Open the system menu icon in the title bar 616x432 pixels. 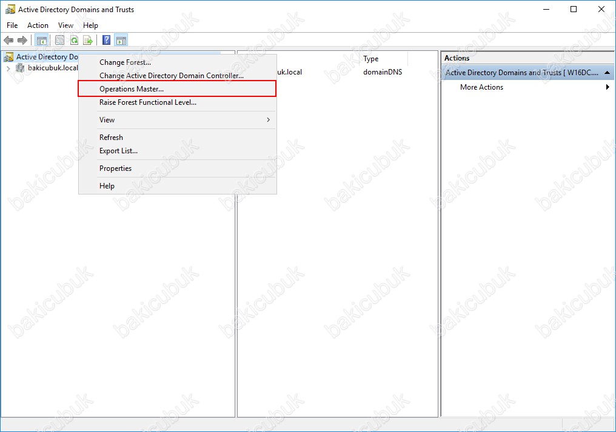pos(10,10)
